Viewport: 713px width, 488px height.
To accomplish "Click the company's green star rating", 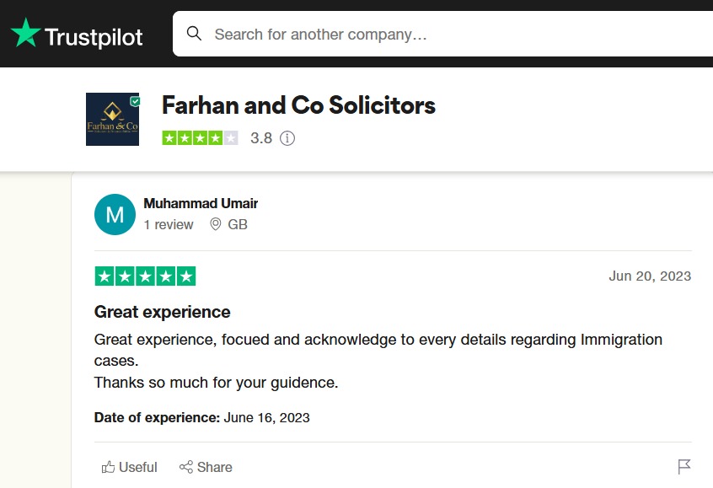I will click(200, 137).
